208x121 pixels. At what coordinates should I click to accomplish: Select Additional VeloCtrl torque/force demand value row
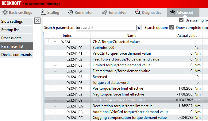(126, 112)
